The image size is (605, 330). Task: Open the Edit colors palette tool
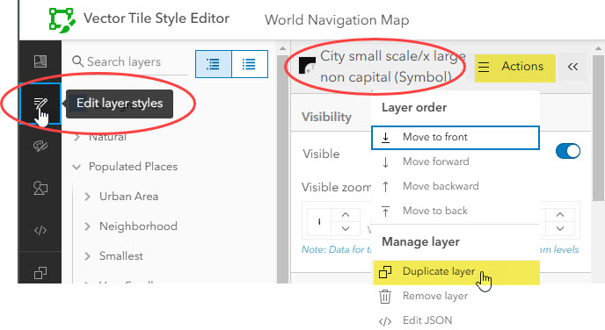tap(40, 146)
